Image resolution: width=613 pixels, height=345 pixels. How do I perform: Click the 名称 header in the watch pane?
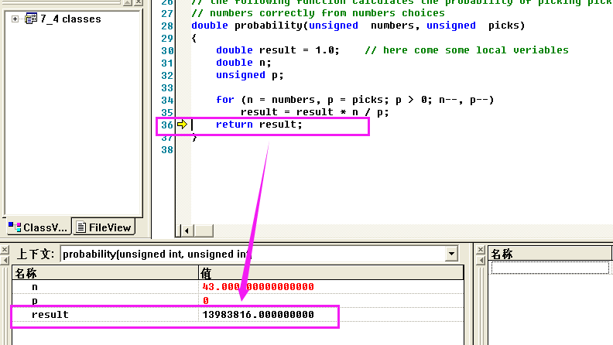coord(550,254)
